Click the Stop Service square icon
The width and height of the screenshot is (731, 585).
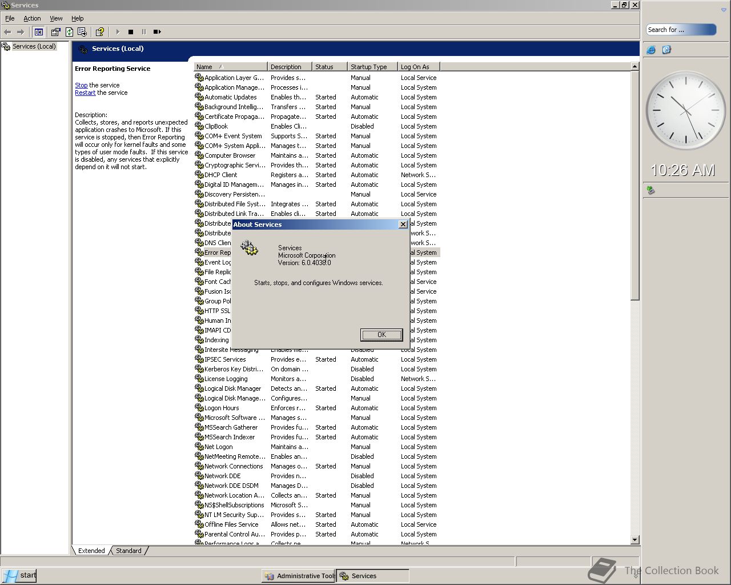click(131, 32)
